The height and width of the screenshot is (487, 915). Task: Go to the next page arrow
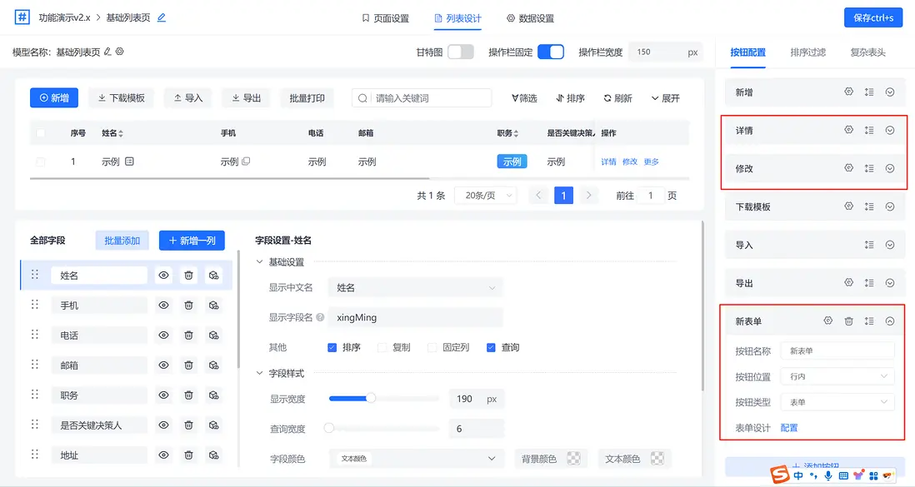(x=589, y=196)
